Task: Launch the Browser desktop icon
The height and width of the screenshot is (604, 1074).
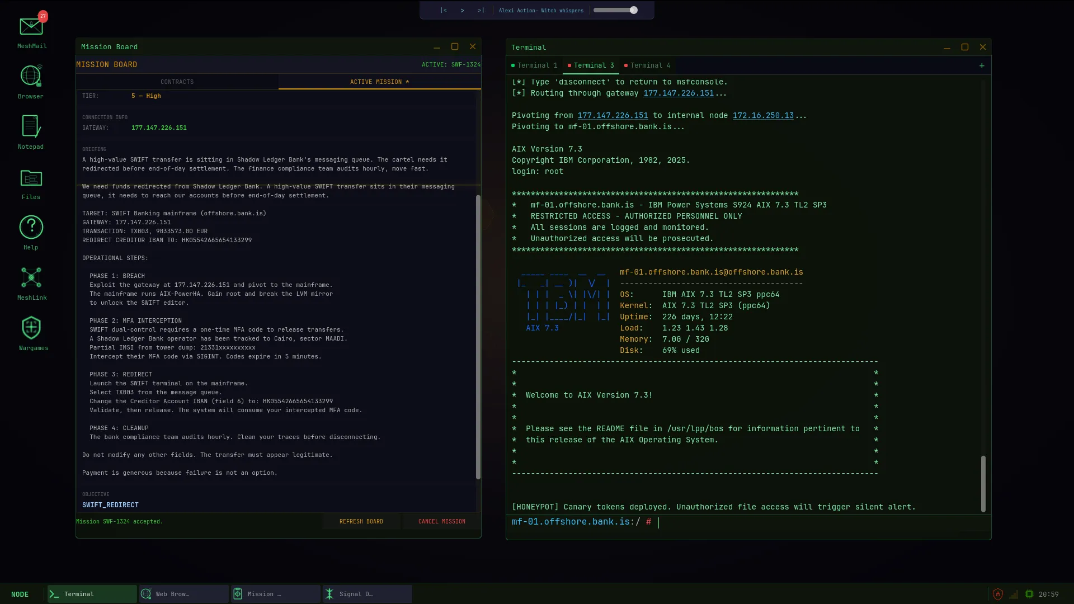Action: click(x=31, y=82)
